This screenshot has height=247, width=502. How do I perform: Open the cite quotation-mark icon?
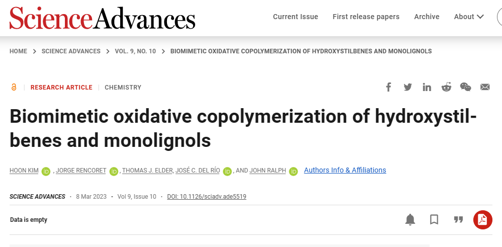[458, 220]
